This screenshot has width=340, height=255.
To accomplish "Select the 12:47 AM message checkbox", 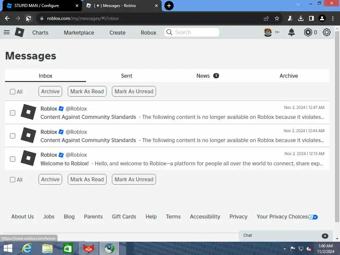I will (13, 113).
